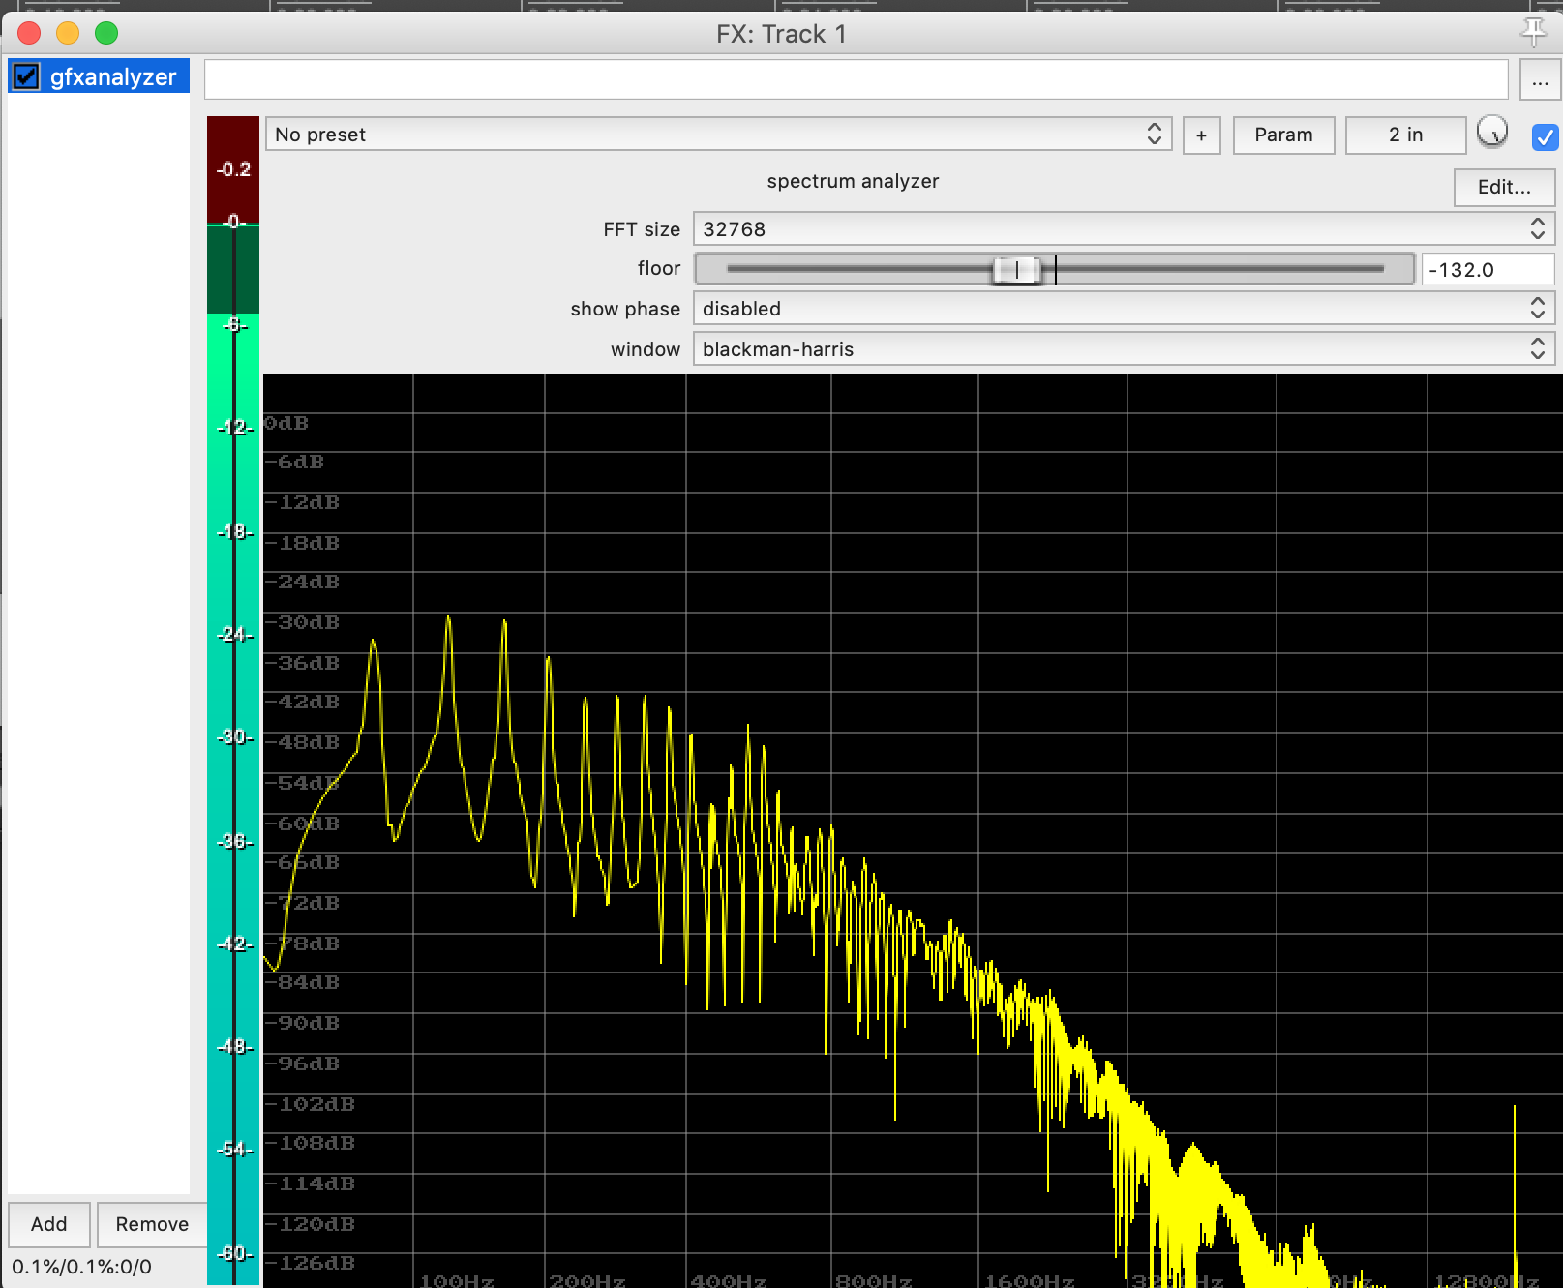This screenshot has width=1563, height=1288.
Task: Click the 400Hz frequency label
Action: coord(728,1280)
